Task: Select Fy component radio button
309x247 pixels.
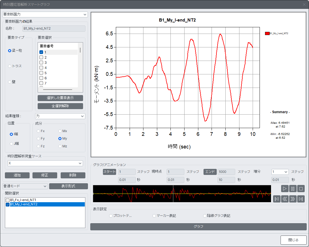Action: [38, 139]
